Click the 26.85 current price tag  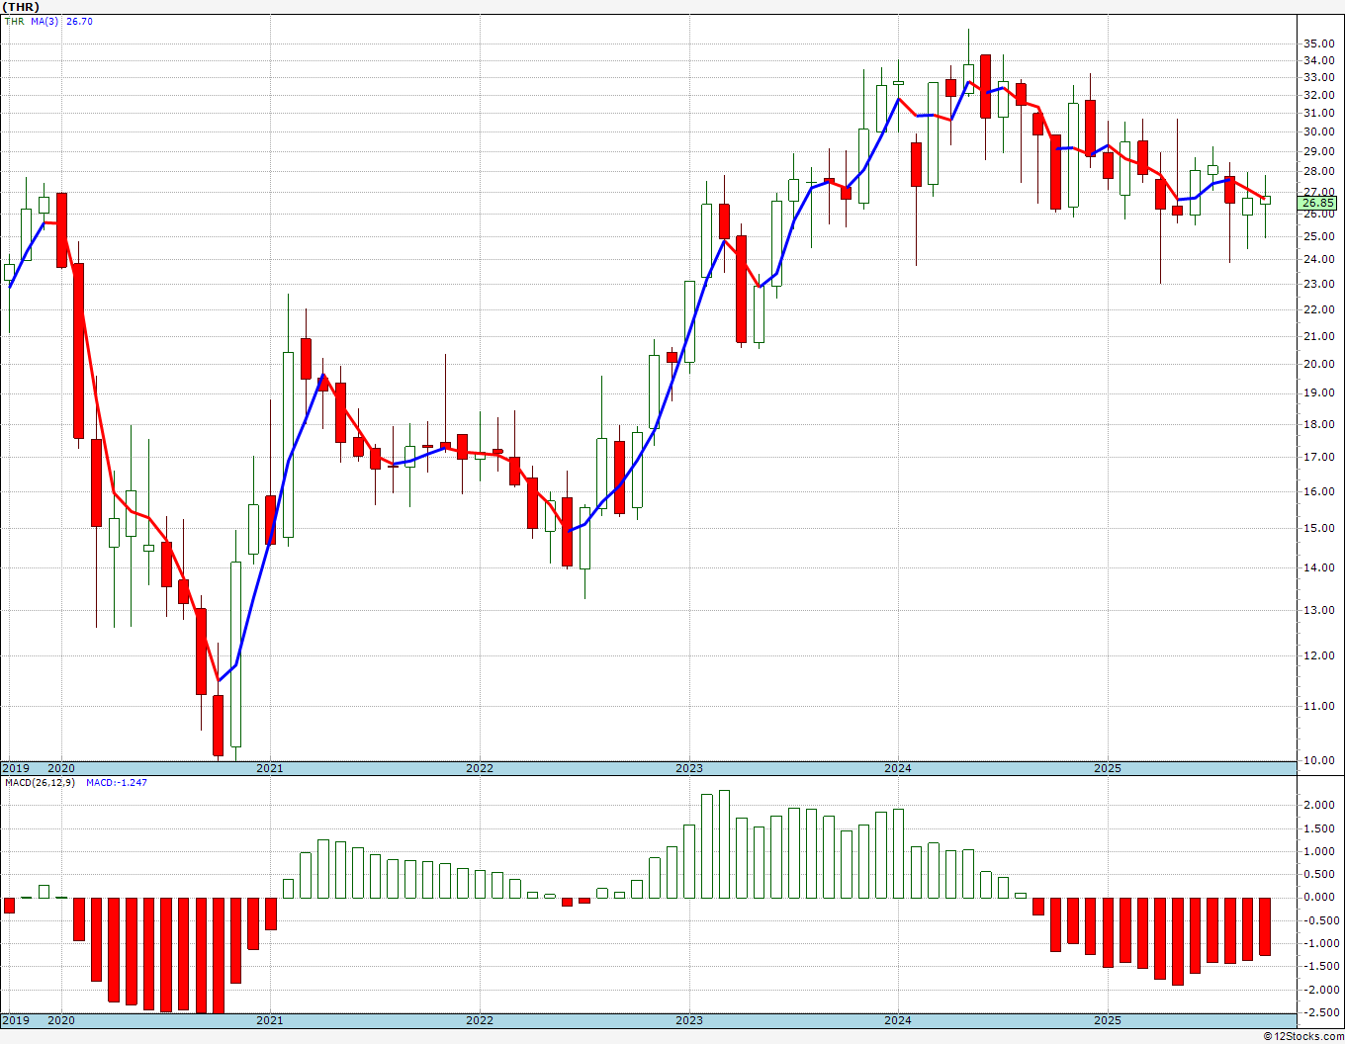(x=1318, y=203)
